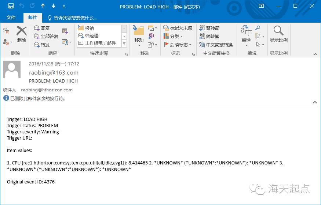Click the line Trigger status: PROBLEM
The width and height of the screenshot is (321, 205).
[x=32, y=126]
